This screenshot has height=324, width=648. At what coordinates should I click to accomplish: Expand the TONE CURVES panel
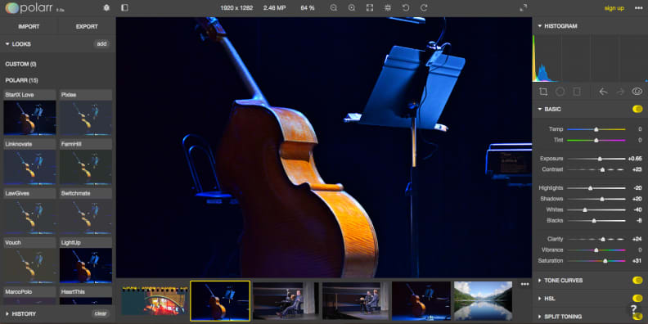tap(539, 281)
